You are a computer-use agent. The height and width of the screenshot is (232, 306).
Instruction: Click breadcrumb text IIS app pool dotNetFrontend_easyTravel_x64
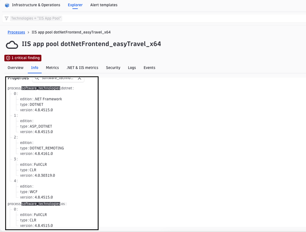tap(71, 32)
